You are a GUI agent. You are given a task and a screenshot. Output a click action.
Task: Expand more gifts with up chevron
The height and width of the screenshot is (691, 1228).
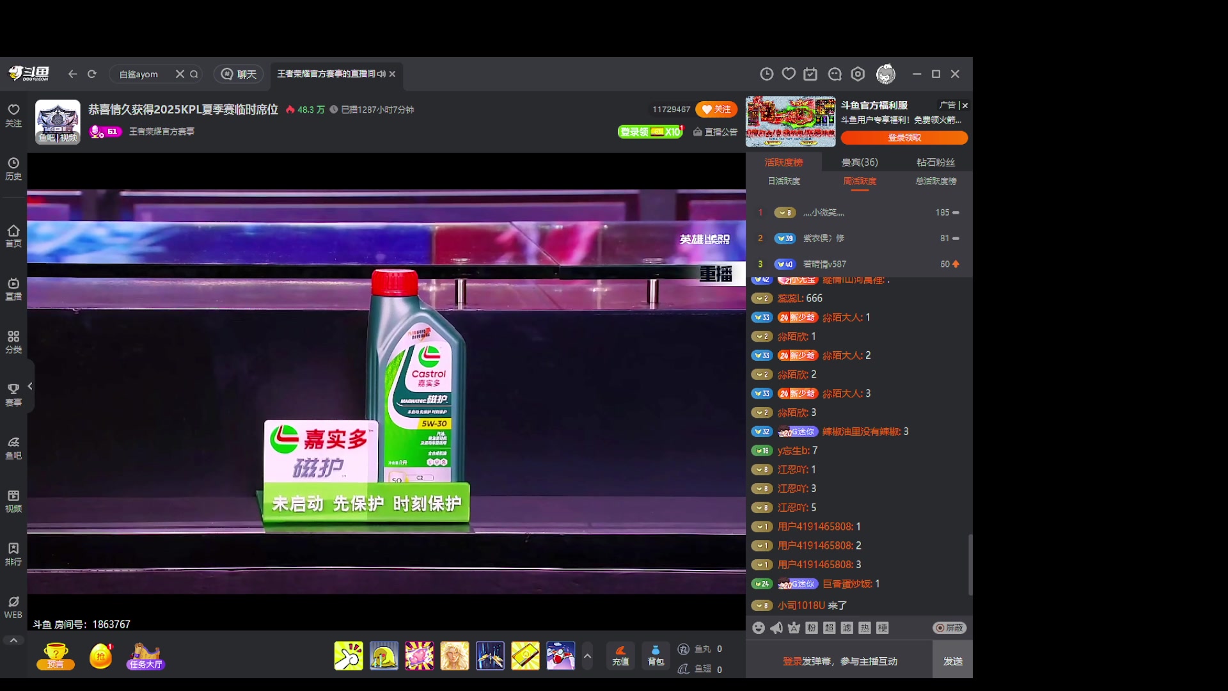tap(587, 656)
